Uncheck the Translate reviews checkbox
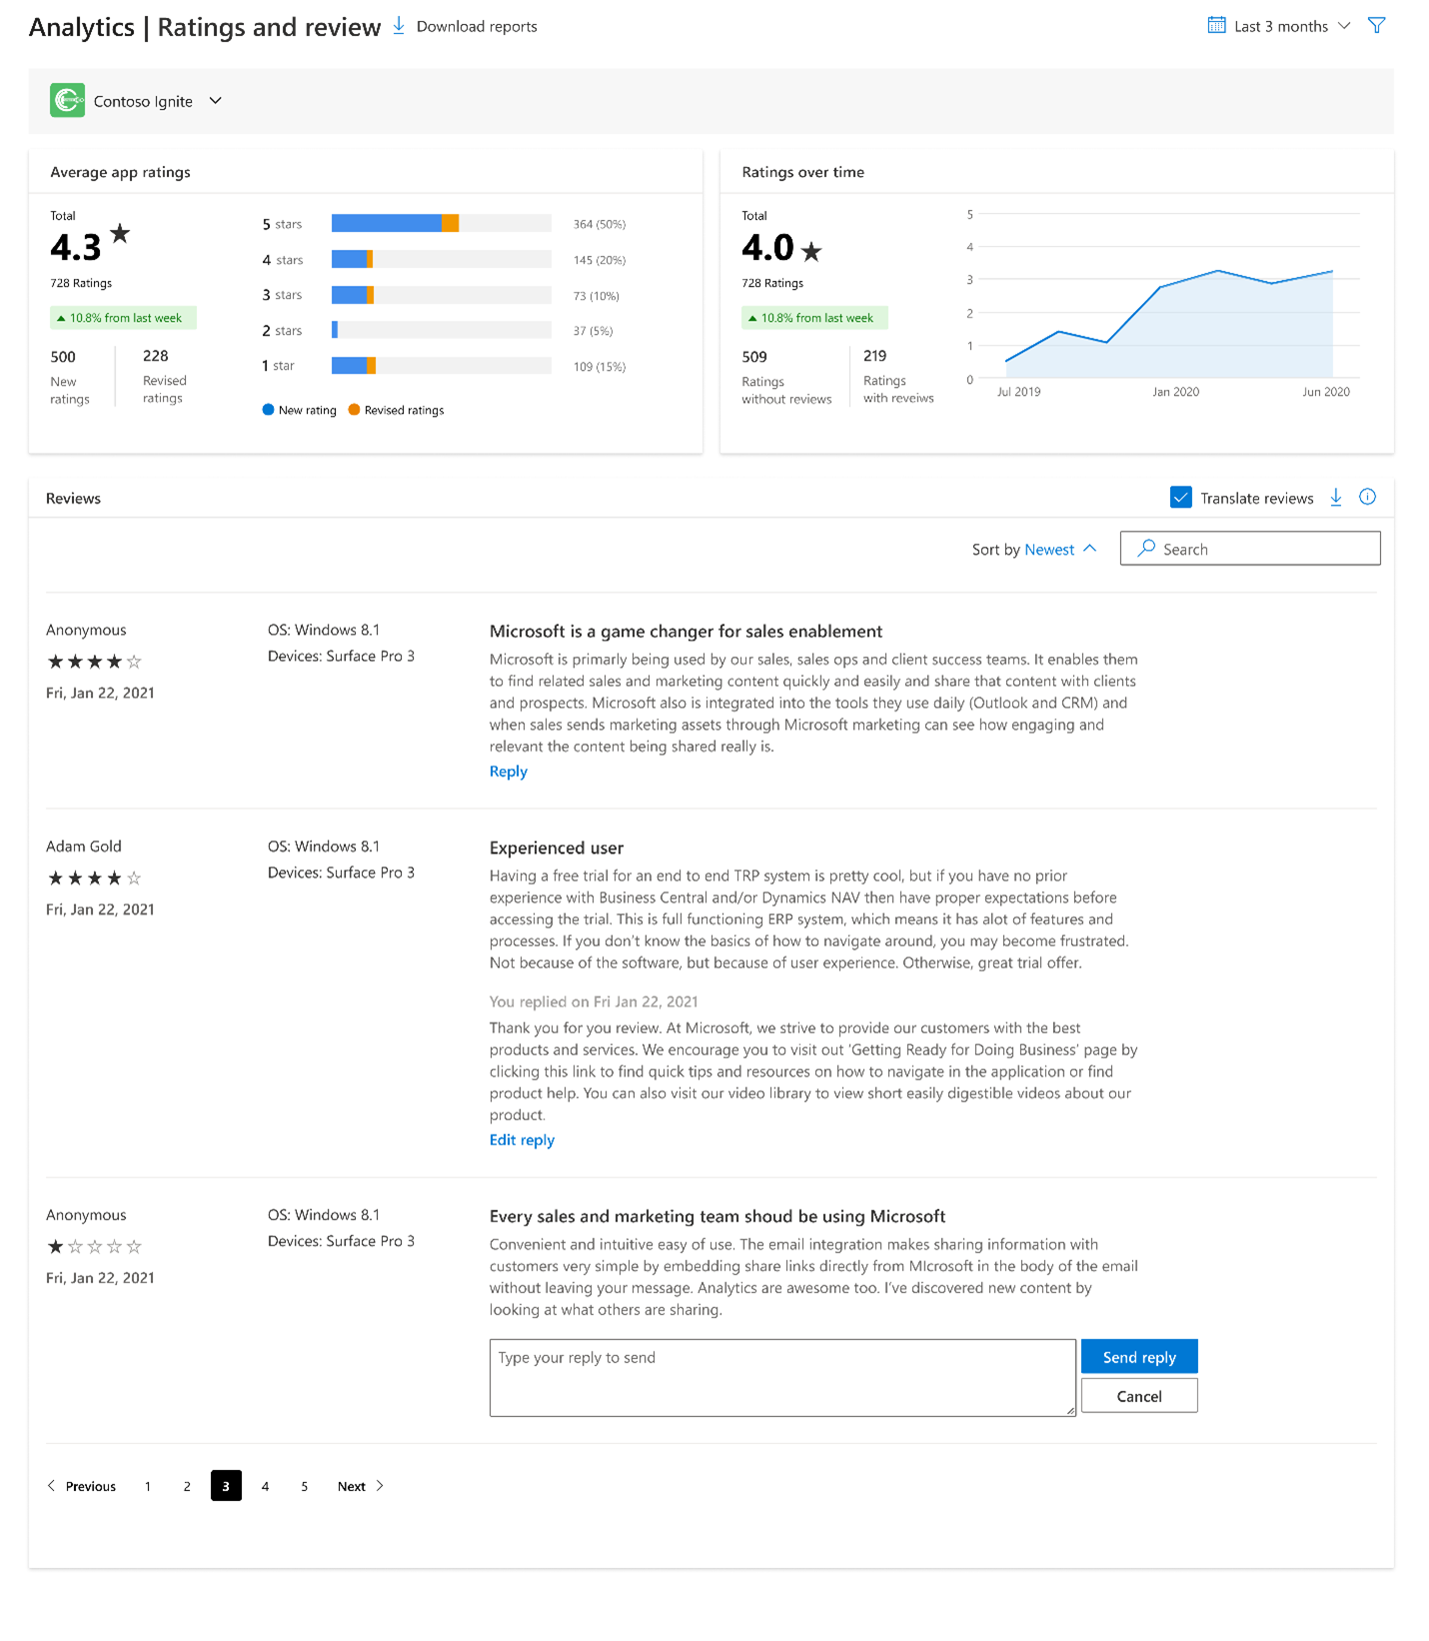 [x=1180, y=497]
